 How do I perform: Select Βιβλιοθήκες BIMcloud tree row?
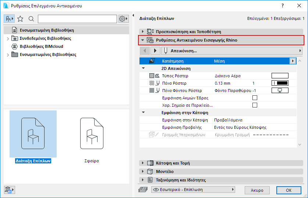[x=66, y=46]
